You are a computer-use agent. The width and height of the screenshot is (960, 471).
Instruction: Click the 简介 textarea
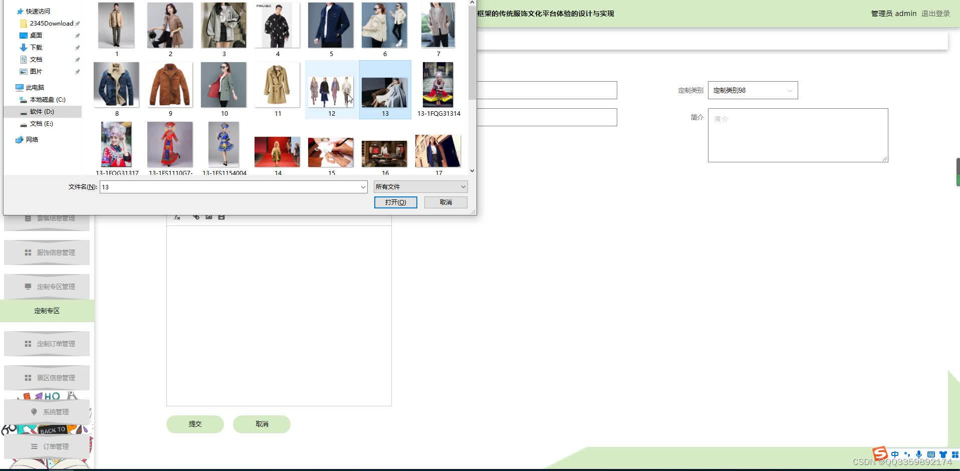pos(798,135)
